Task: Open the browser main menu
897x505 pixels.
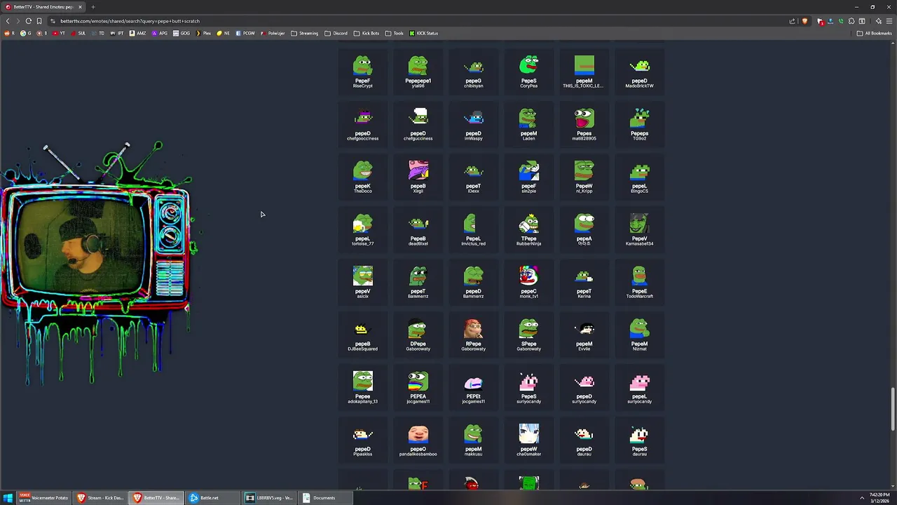Action: pyautogui.click(x=889, y=21)
